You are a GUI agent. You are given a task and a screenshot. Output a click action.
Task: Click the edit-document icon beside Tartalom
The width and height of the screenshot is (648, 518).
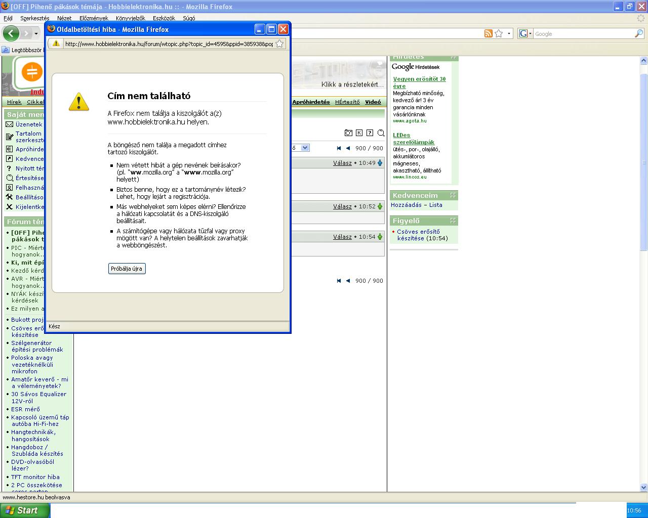point(9,137)
